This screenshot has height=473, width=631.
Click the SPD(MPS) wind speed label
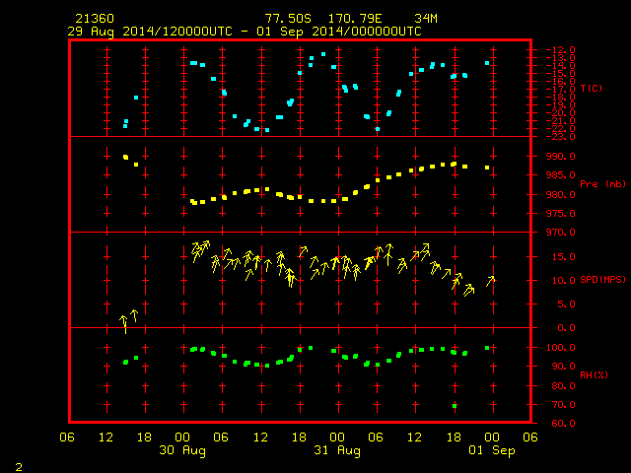tap(602, 279)
